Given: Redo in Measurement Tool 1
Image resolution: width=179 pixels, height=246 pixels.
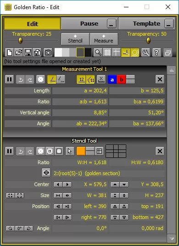Looking at the screenshot, I should (x=29, y=80).
